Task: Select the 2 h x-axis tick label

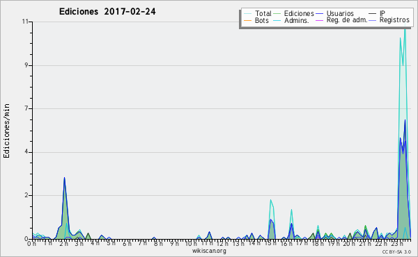Action: click(64, 243)
